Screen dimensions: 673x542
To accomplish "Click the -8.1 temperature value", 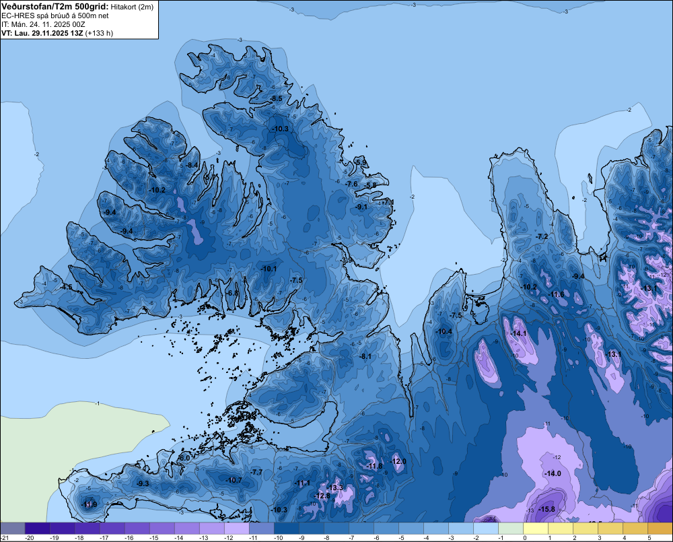I will (x=365, y=356).
